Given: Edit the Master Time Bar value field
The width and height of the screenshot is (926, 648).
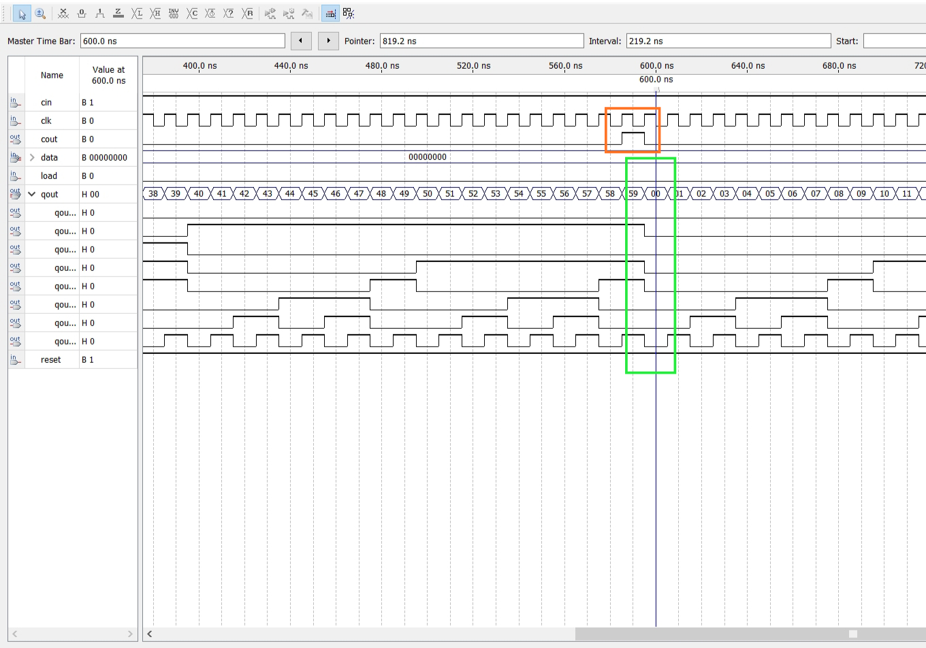Looking at the screenshot, I should (x=182, y=41).
